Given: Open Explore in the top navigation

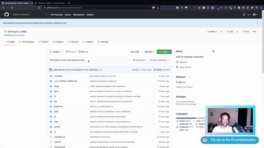Looking at the screenshot, I should point(90,15).
